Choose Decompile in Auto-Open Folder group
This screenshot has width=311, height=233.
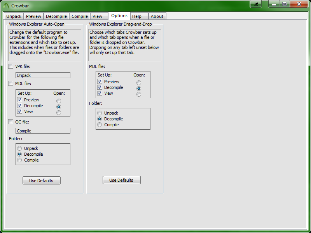19,154
